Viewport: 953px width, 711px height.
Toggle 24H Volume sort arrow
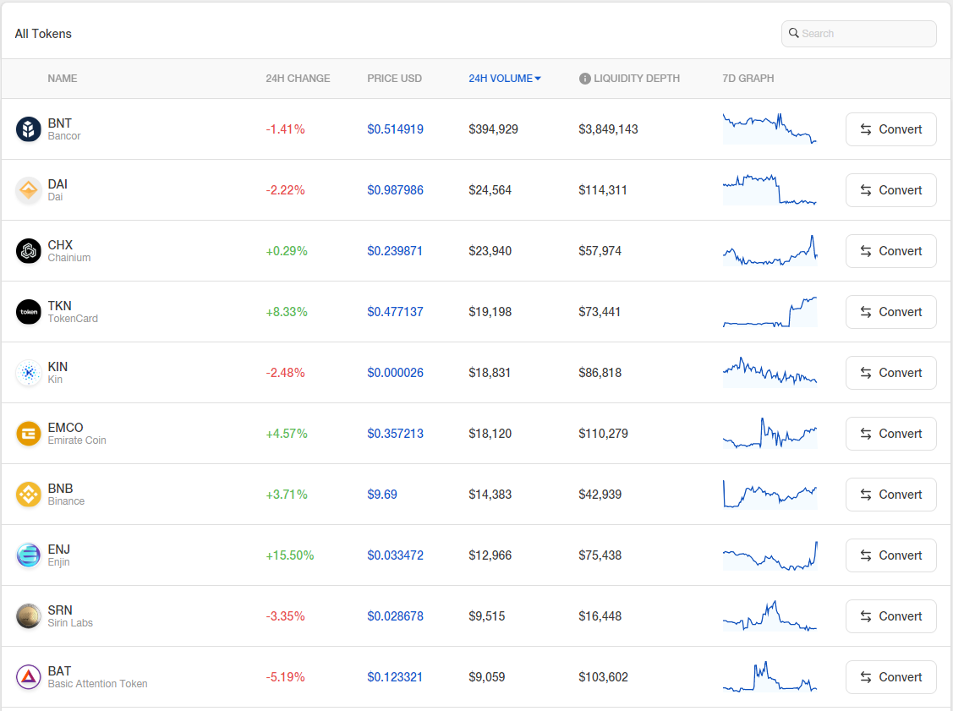pos(538,79)
